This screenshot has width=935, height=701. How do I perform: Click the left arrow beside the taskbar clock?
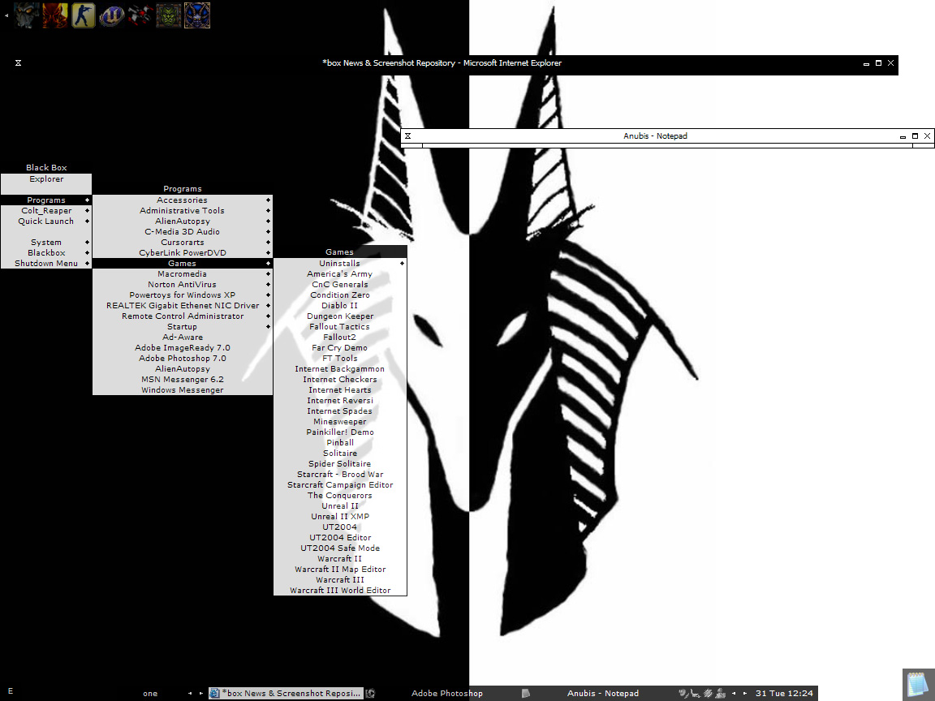[734, 693]
